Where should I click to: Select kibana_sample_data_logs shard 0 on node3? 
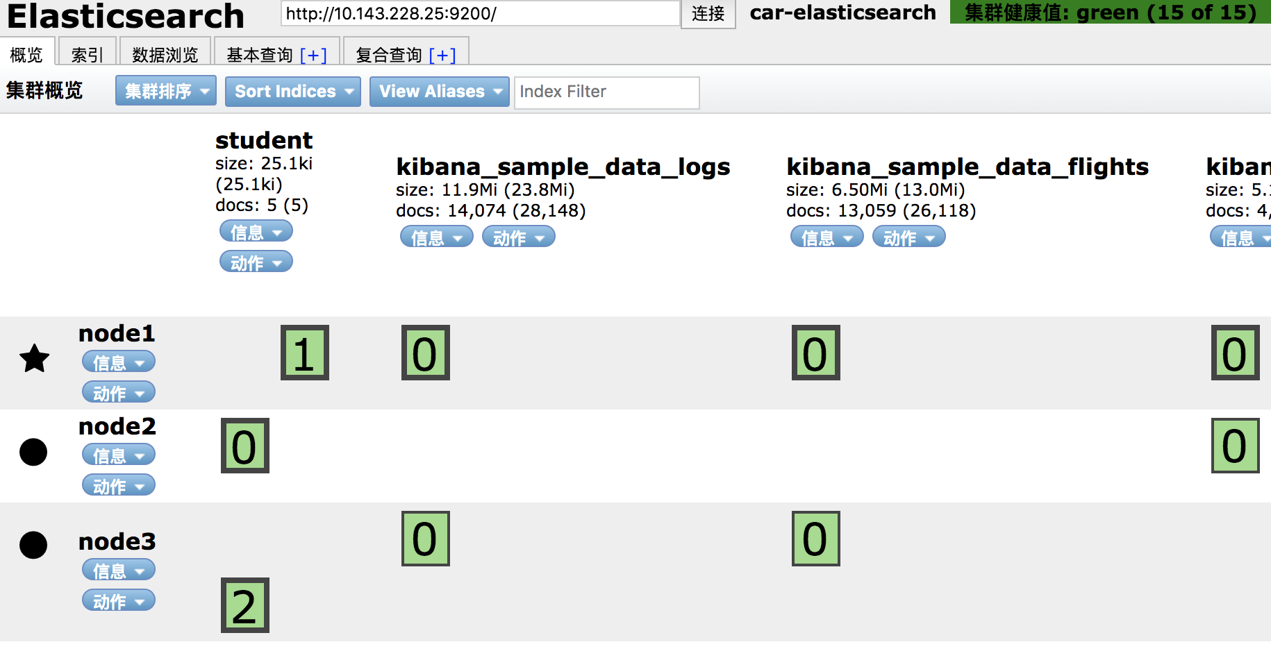tap(426, 539)
